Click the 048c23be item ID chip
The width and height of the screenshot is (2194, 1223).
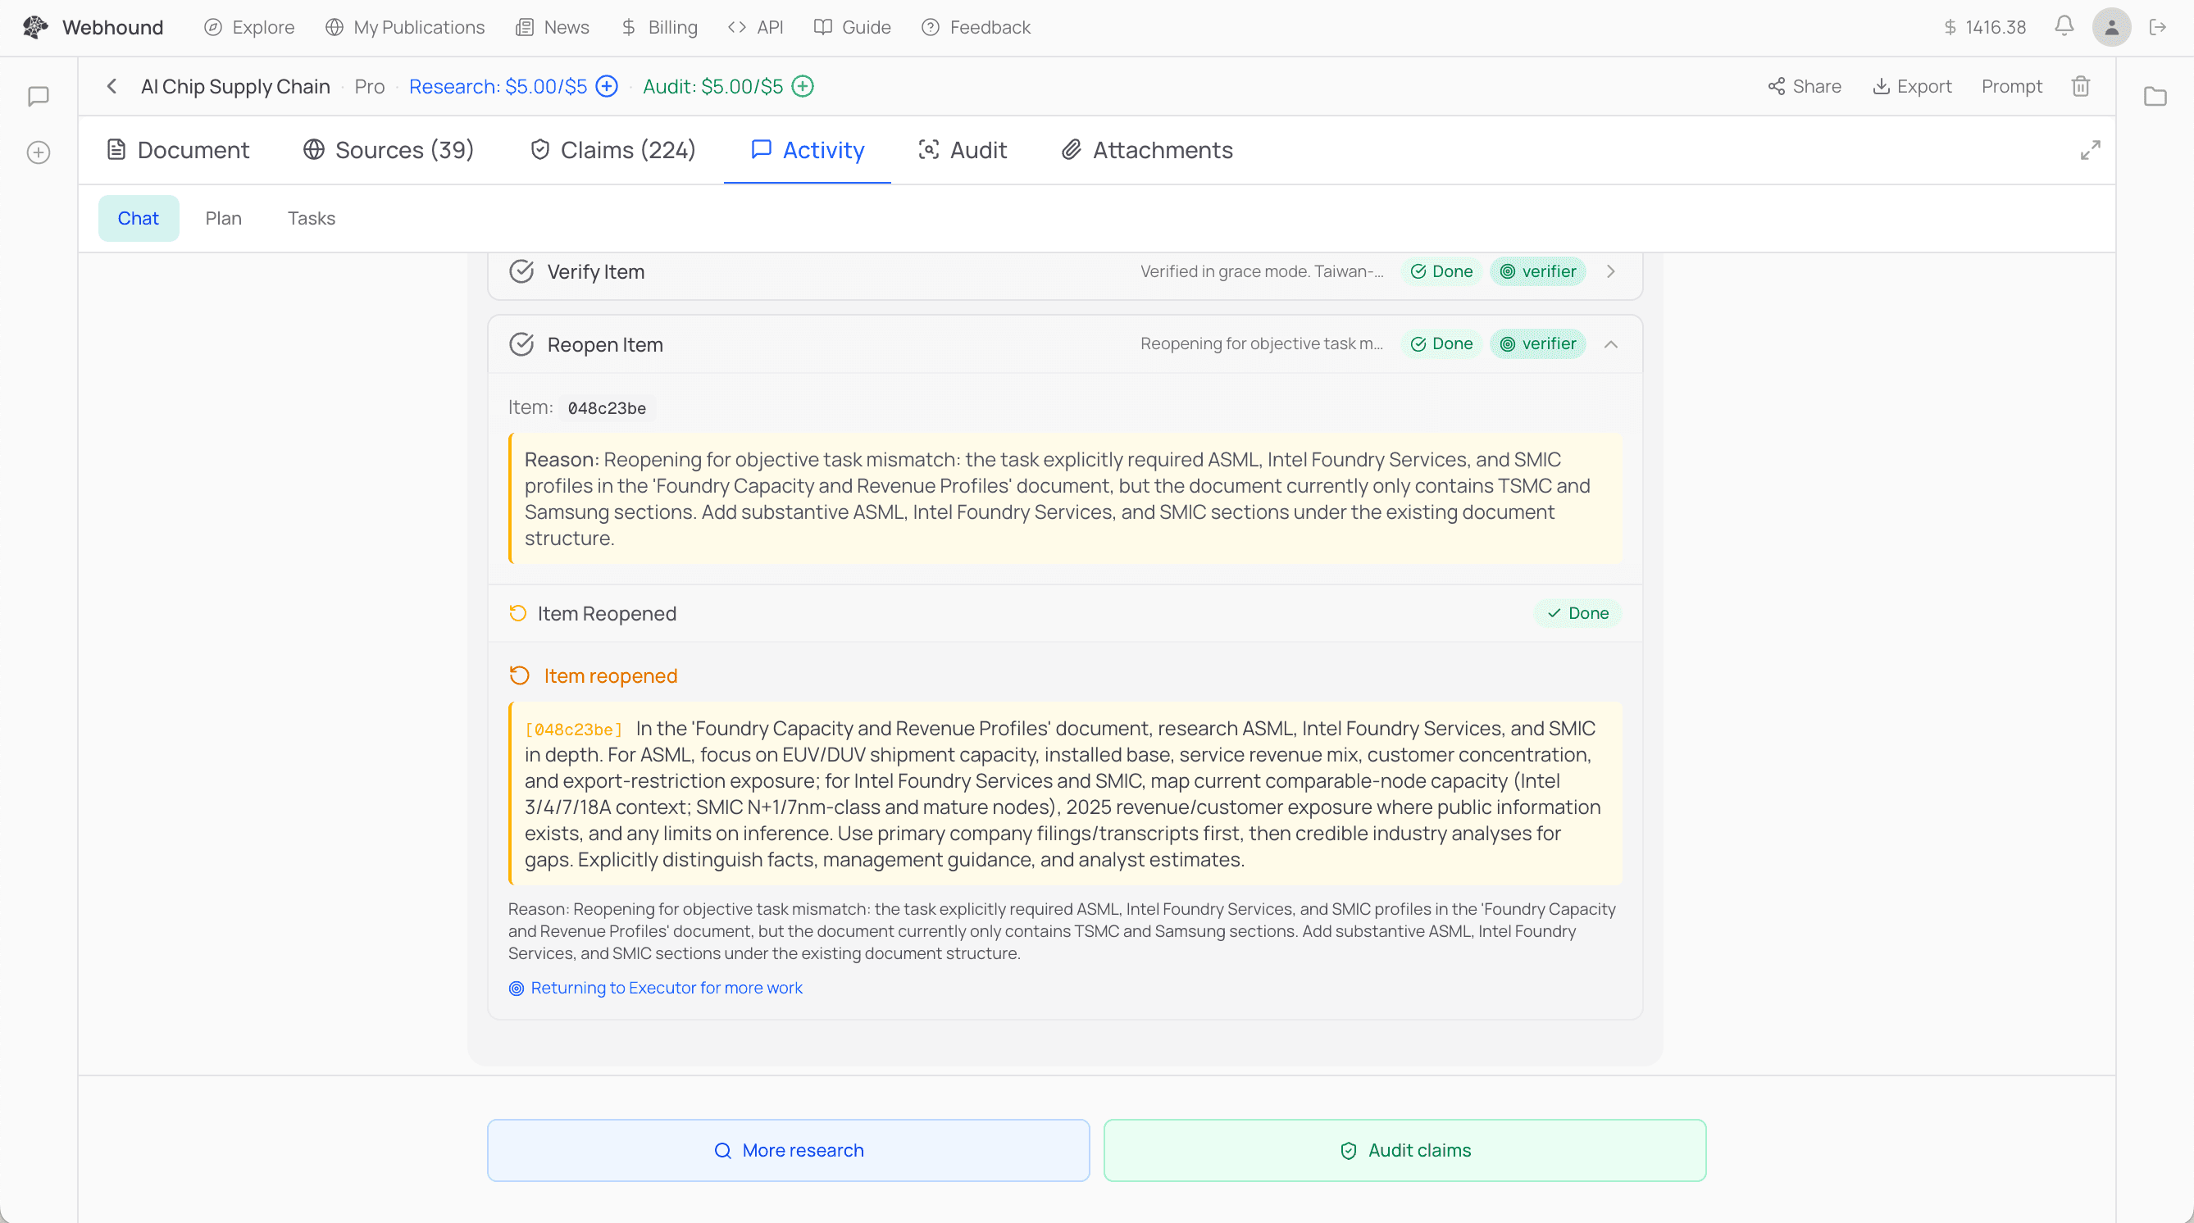click(x=607, y=408)
